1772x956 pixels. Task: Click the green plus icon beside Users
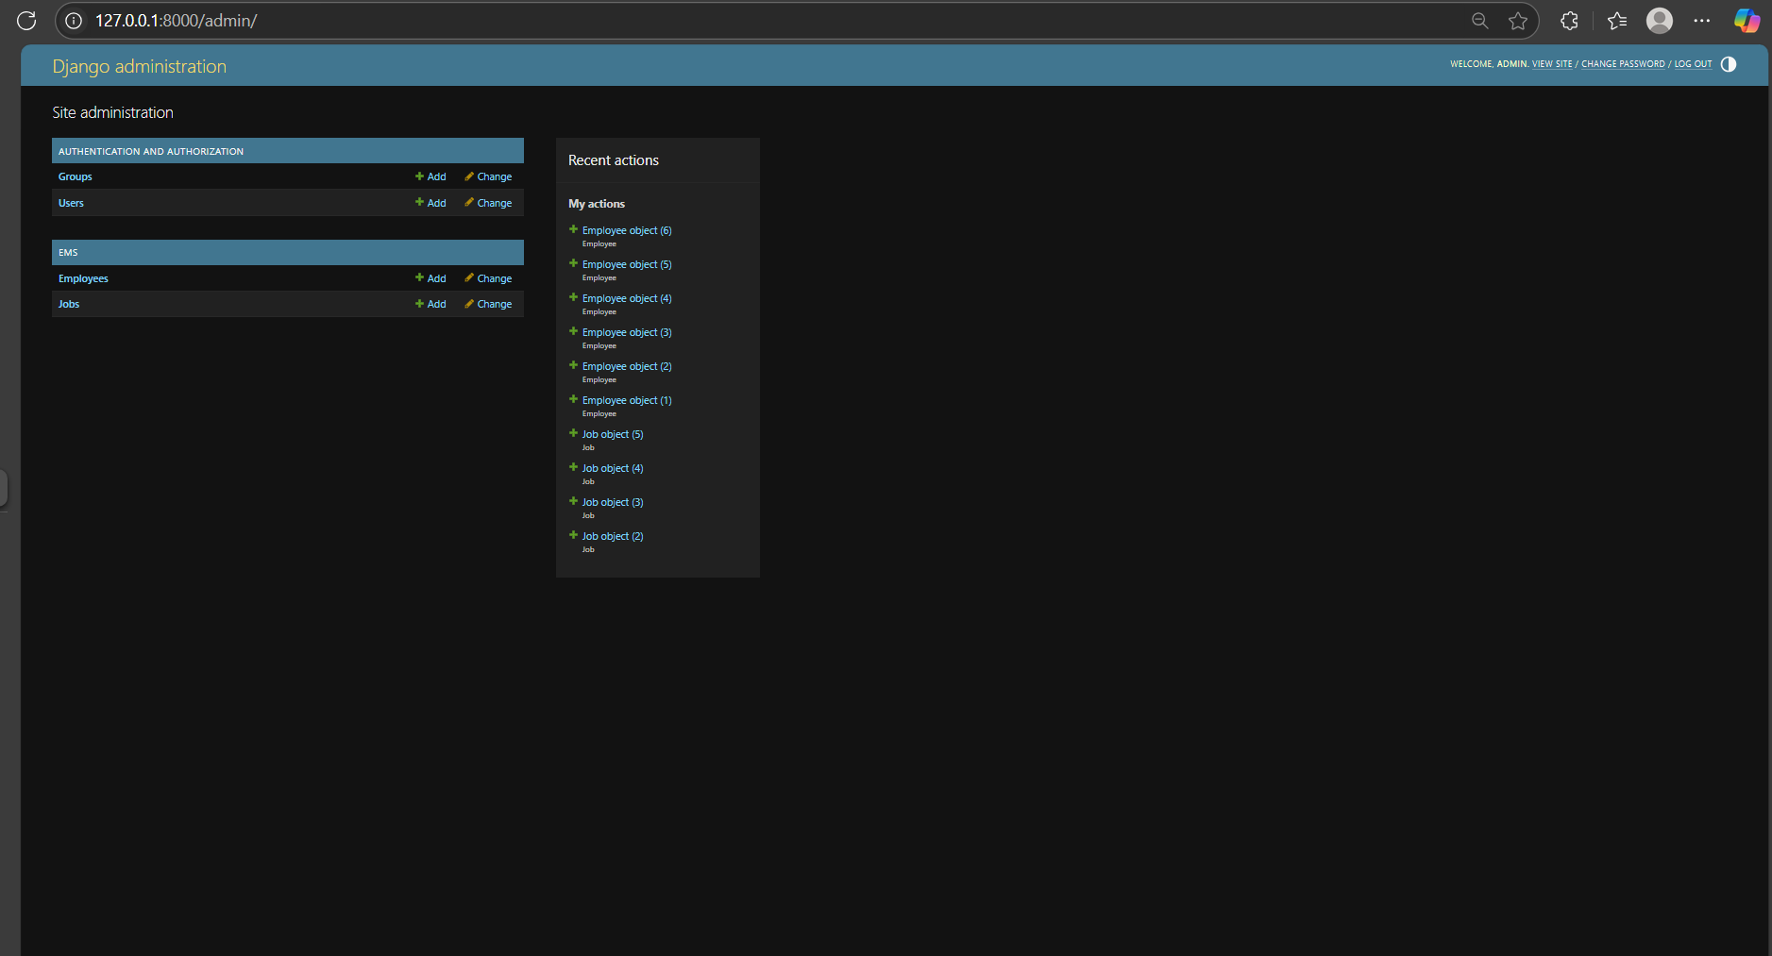point(421,203)
